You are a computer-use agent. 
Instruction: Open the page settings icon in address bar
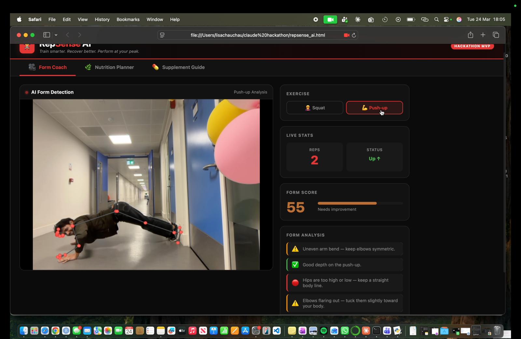click(x=162, y=35)
